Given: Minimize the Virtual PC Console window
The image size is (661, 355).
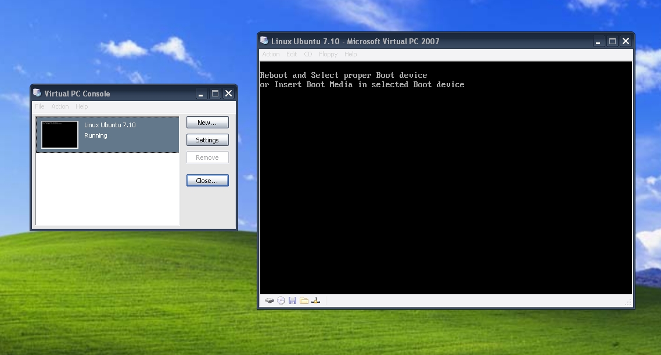Looking at the screenshot, I should (x=201, y=94).
